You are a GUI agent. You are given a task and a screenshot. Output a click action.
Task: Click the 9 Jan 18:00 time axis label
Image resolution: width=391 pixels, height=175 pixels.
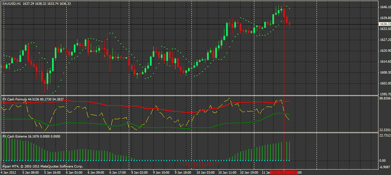coord(183,173)
